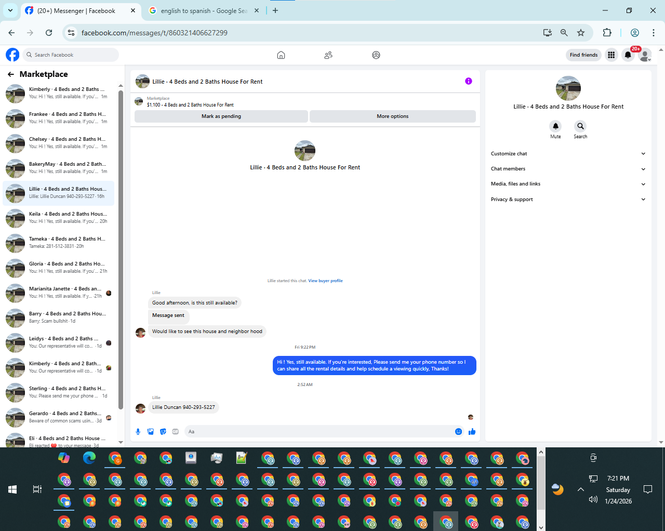Open the Facebook menu grid icon
Screen dimensions: 665x531
[x=611, y=55]
